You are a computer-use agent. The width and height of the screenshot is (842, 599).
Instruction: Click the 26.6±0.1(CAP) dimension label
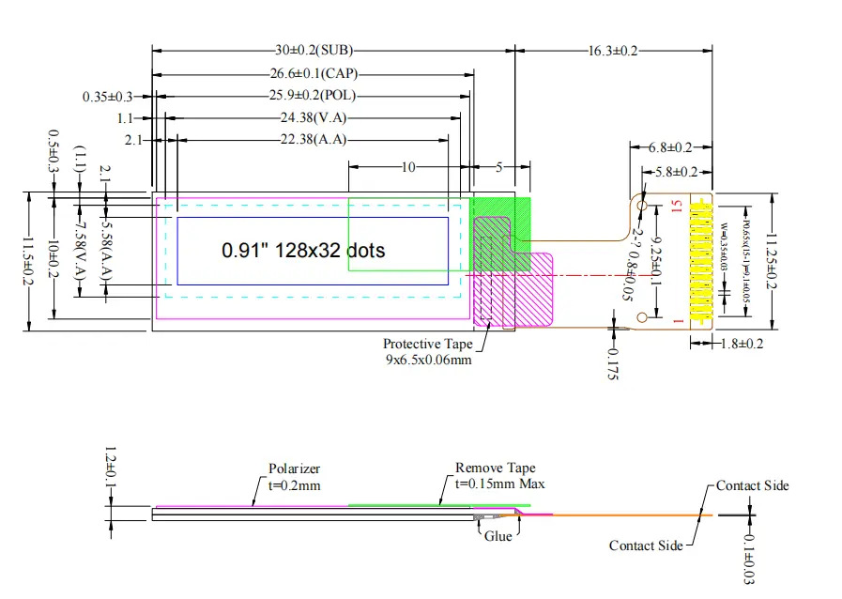click(314, 73)
